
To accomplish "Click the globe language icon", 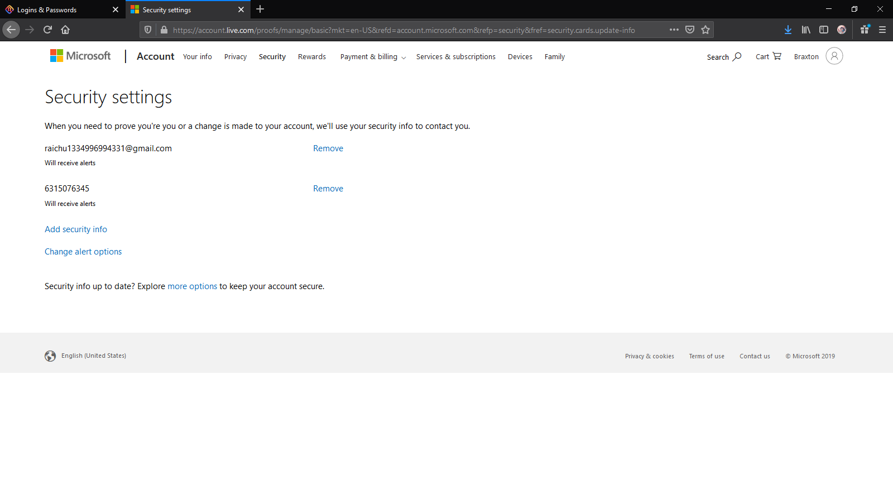I will pos(50,356).
